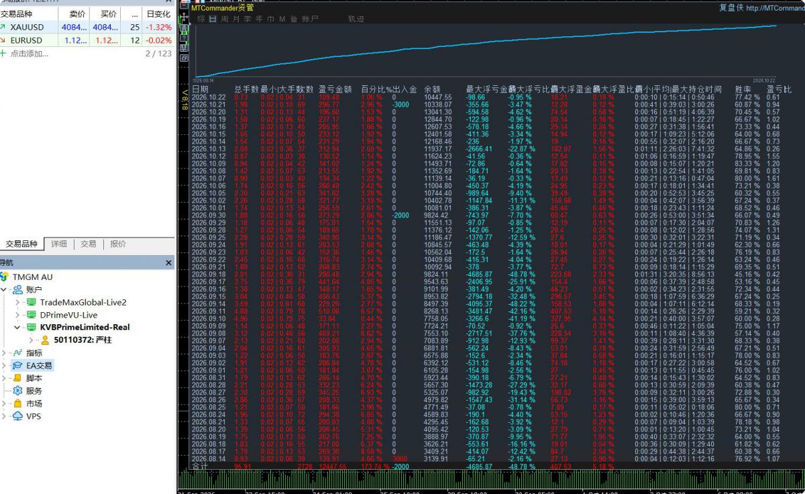
Task: Select the 账户 view in MTCommander
Action: pos(311,19)
